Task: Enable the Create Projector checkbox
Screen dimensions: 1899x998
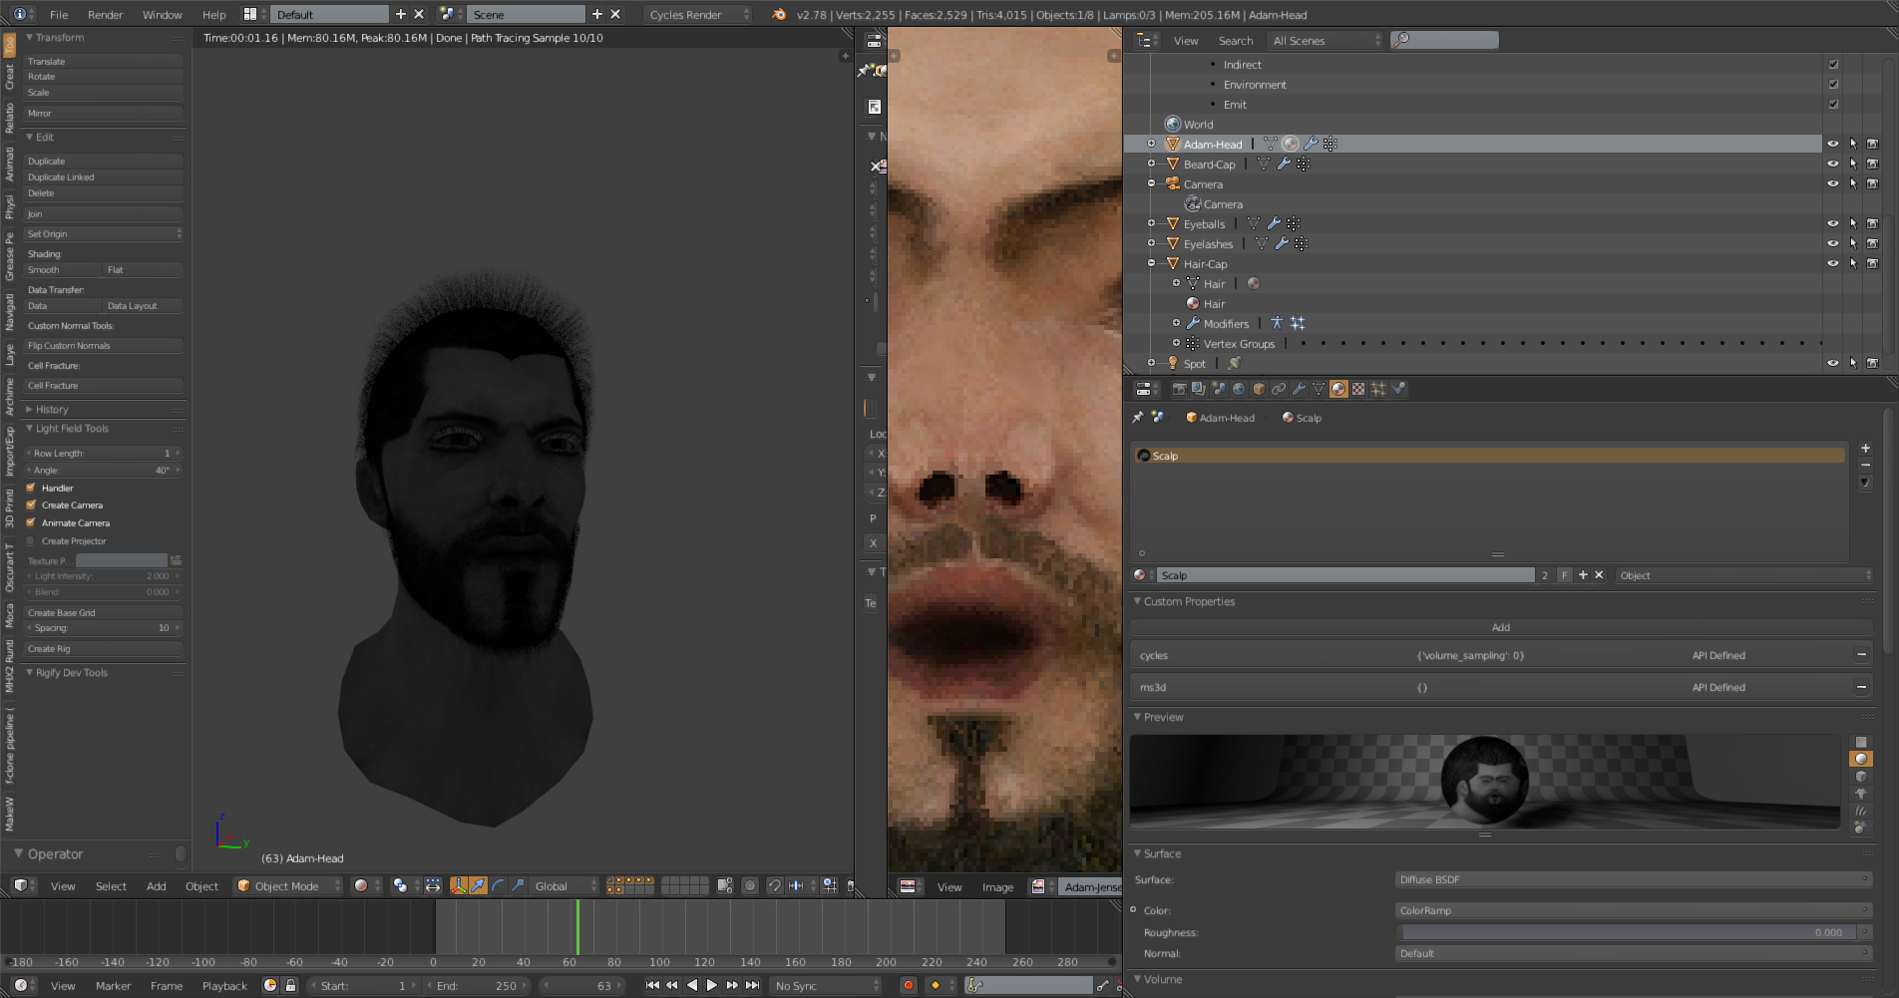Action: 31,540
